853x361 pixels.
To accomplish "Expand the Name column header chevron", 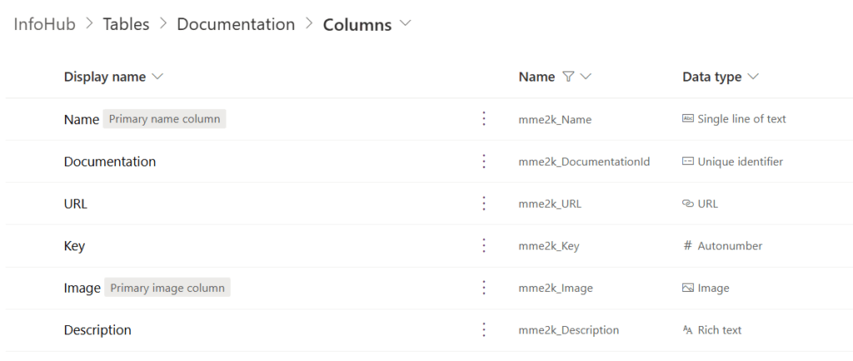I will coord(586,77).
